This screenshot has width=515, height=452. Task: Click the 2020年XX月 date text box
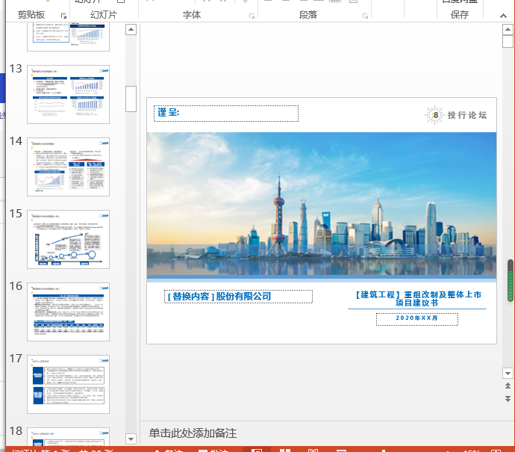(x=417, y=319)
